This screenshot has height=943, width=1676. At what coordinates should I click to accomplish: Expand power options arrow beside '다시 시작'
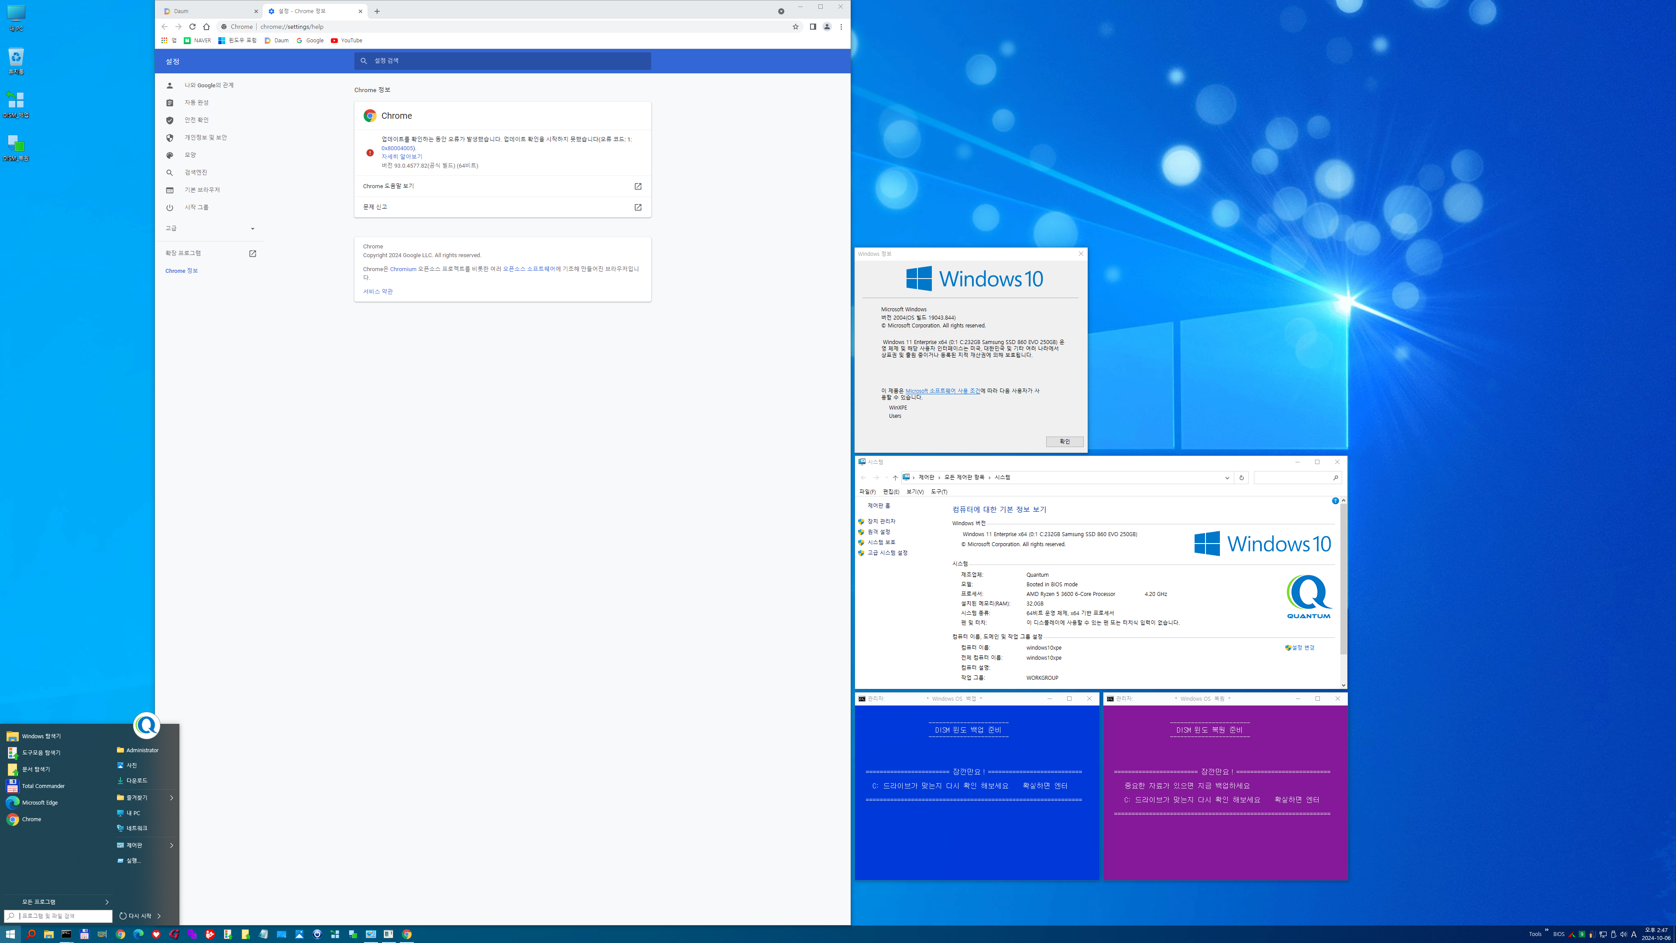click(159, 916)
